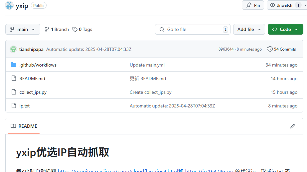Click the Go to file search field

pos(193,29)
